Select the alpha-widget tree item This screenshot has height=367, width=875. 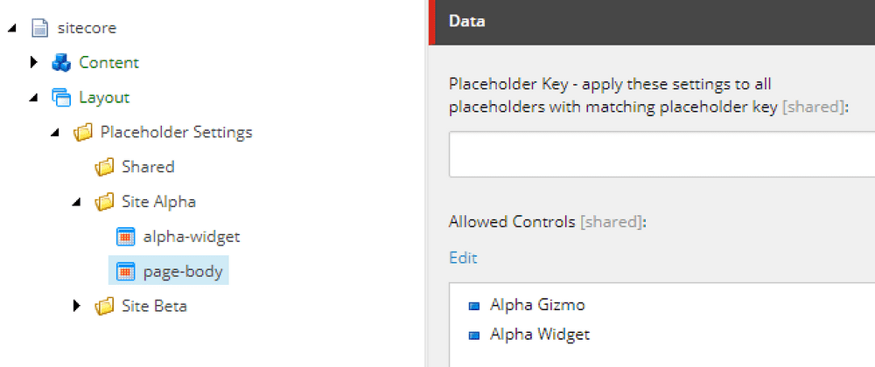(191, 237)
